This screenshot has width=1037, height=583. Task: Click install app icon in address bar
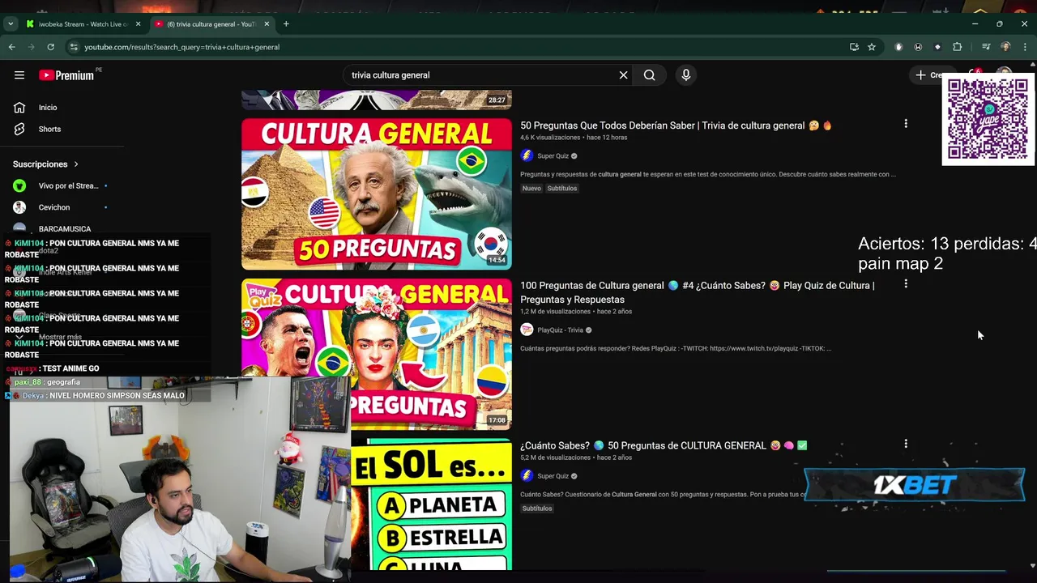(x=854, y=47)
